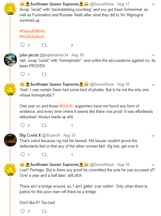Reply to the Aug 17 Sunflower Queen tweet

[23, 45]
